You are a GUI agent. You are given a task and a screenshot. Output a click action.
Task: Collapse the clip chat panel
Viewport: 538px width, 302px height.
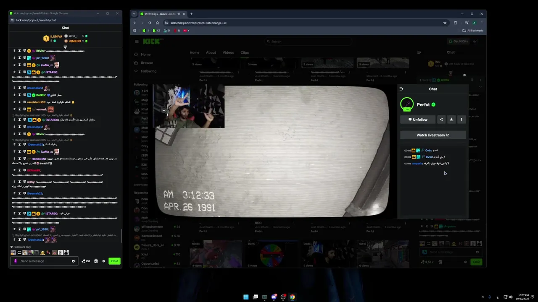tap(401, 89)
